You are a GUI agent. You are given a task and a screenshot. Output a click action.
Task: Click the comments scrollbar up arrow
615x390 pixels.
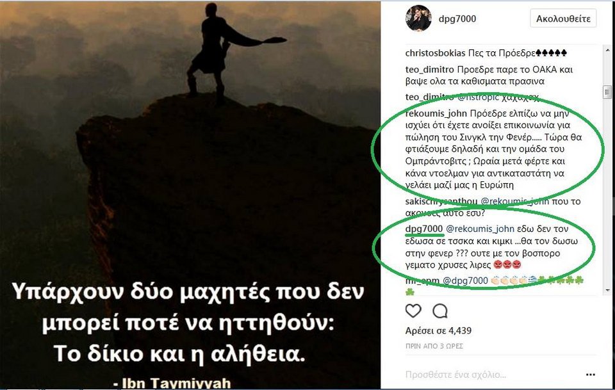(607, 50)
